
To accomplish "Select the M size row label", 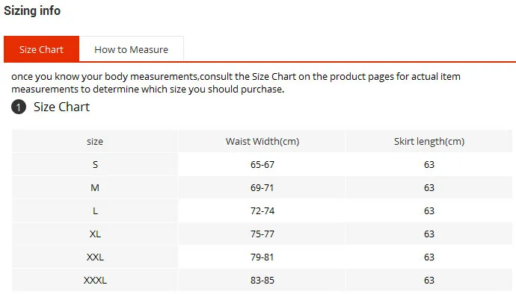I will (95, 187).
